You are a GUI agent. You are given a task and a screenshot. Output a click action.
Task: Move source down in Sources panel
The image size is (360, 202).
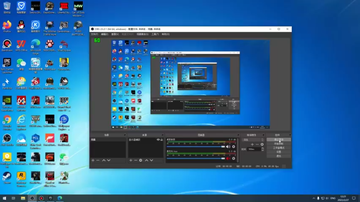[x=152, y=160]
